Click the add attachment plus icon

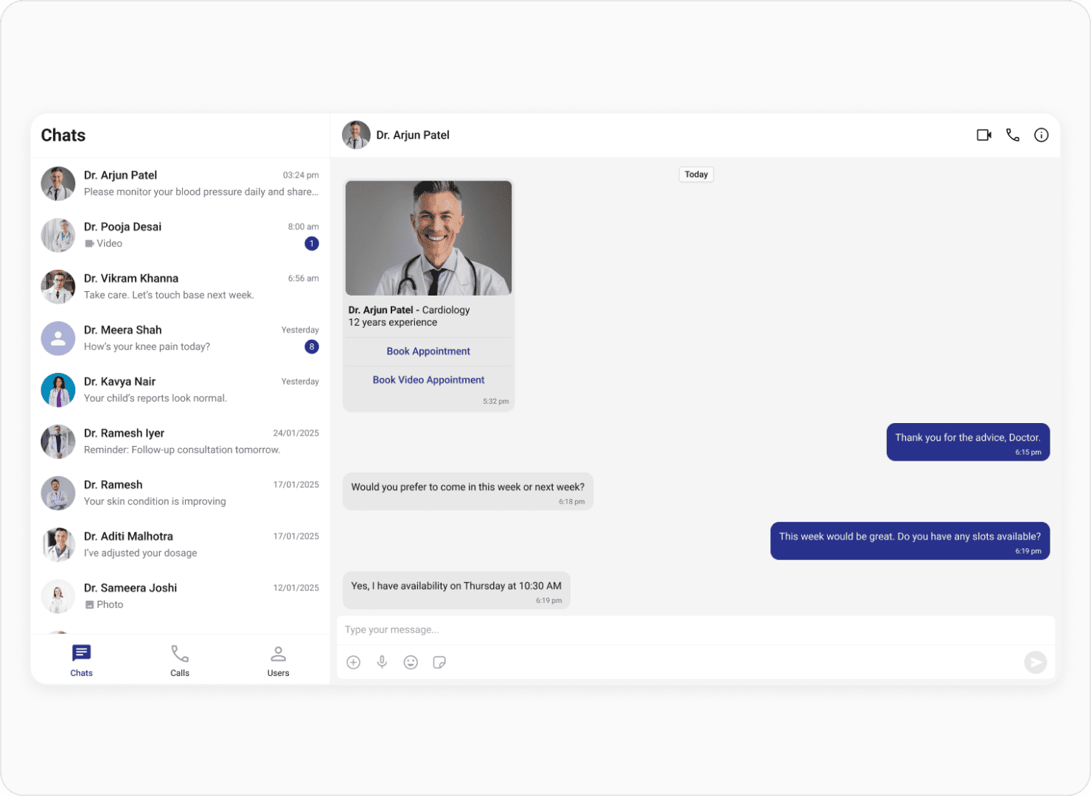[354, 663]
